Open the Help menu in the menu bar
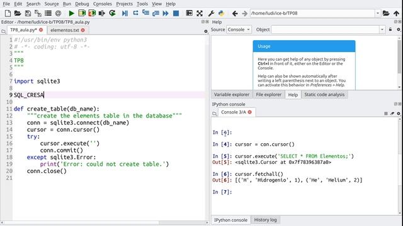 point(171,4)
